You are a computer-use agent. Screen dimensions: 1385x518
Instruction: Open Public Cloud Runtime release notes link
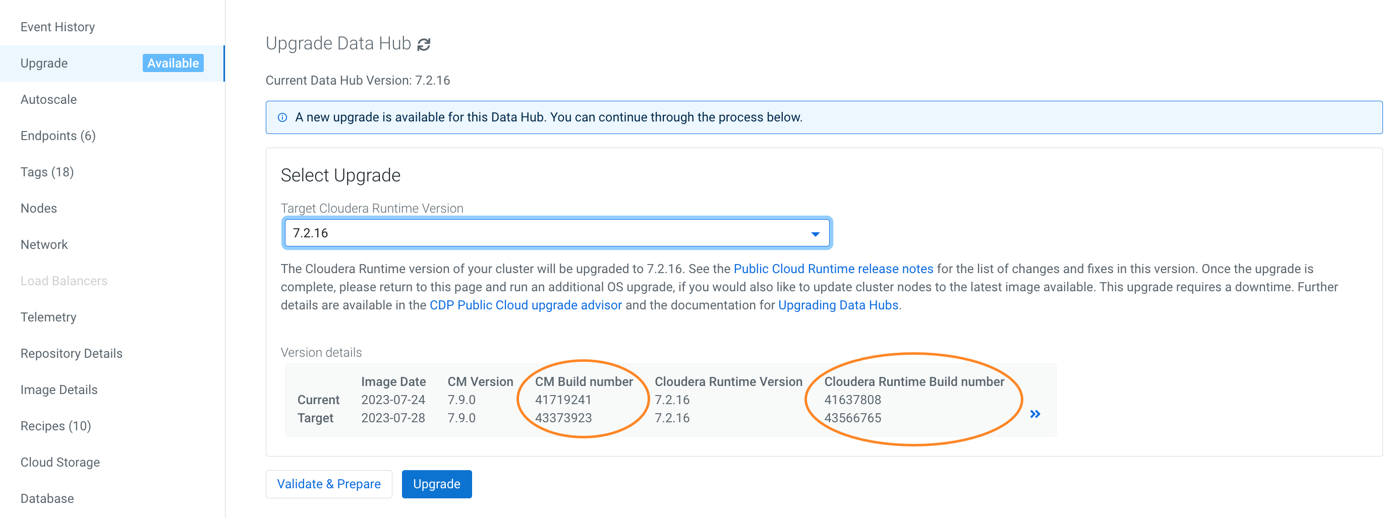tap(833, 269)
